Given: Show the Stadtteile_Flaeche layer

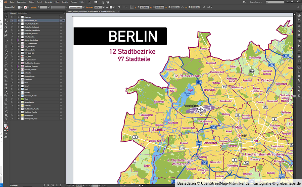Looking at the screenshot, I should click(11, 112).
